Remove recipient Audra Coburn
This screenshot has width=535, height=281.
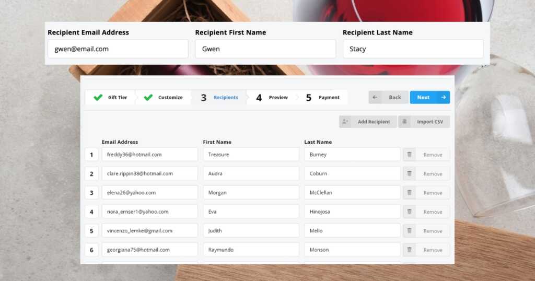(x=426, y=173)
